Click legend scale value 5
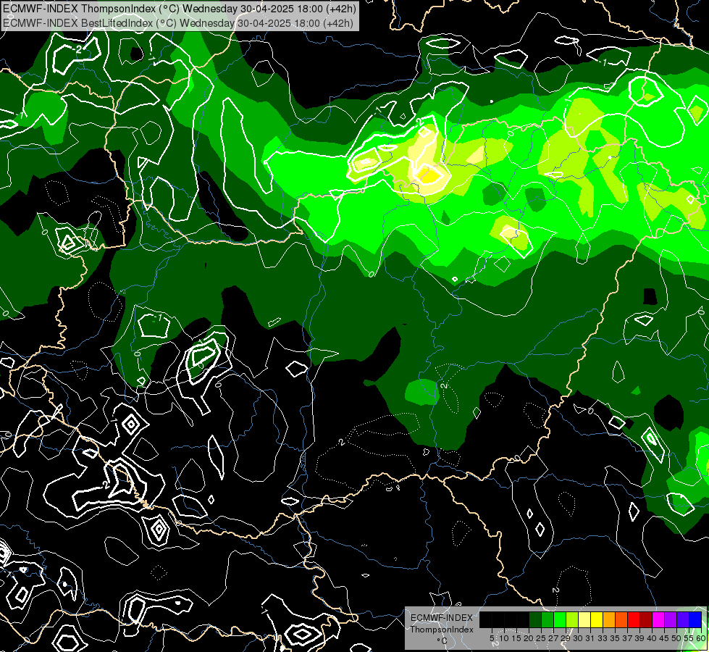Viewport: 709px width, 652px height. point(492,638)
